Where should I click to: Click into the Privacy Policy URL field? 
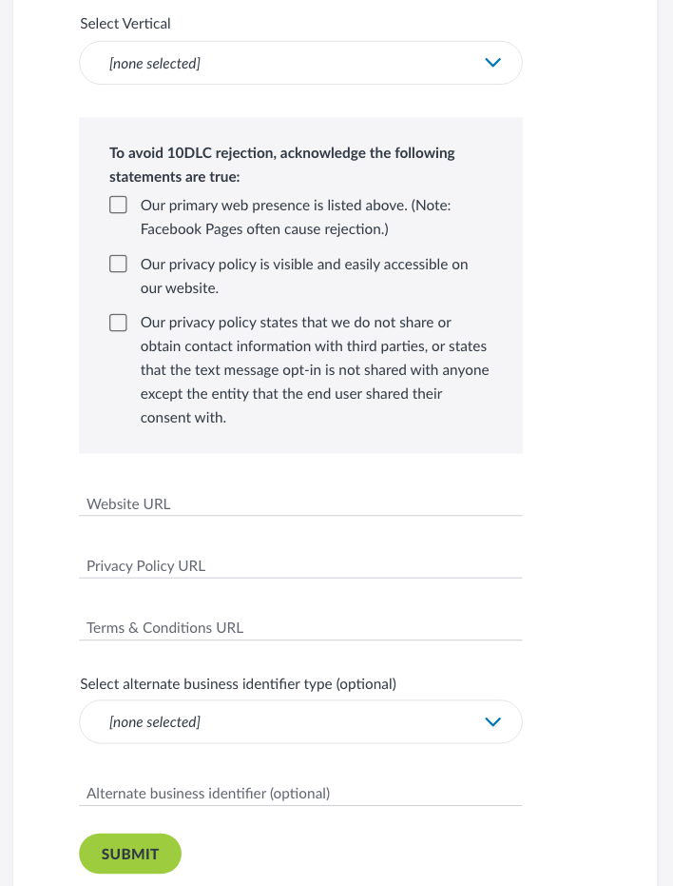pos(300,565)
